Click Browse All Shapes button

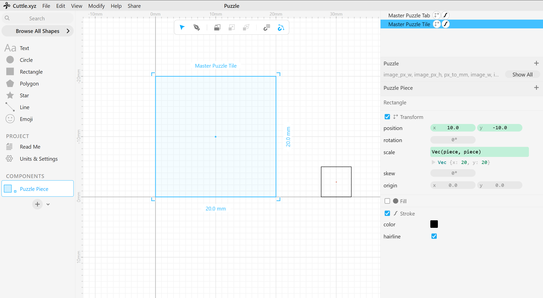tap(38, 31)
